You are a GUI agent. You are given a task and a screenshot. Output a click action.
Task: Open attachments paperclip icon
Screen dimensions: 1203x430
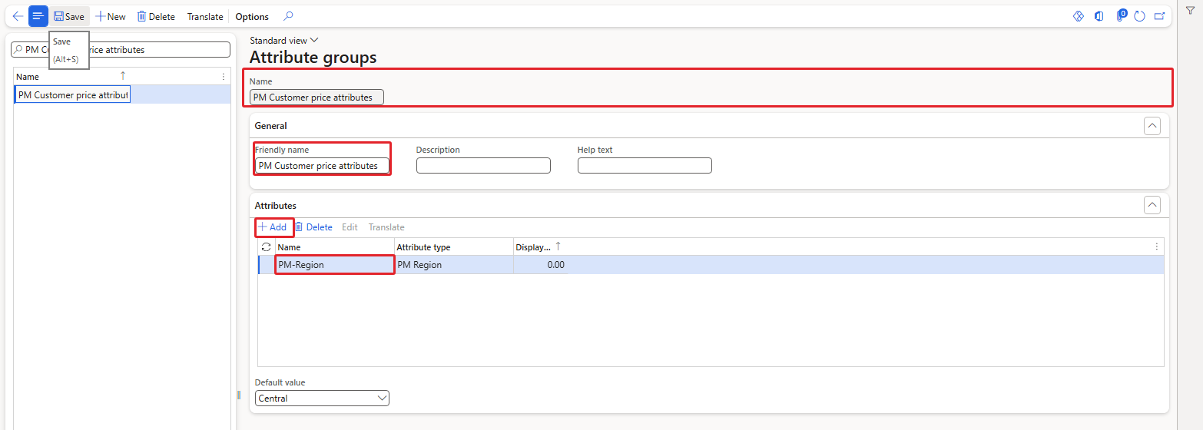tap(1120, 16)
